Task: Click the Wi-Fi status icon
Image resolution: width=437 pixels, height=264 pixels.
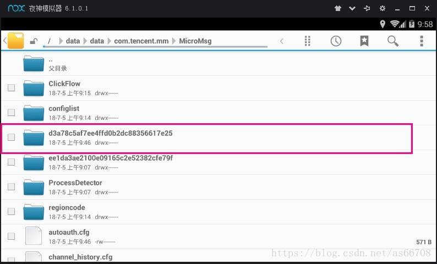Action: point(395,24)
